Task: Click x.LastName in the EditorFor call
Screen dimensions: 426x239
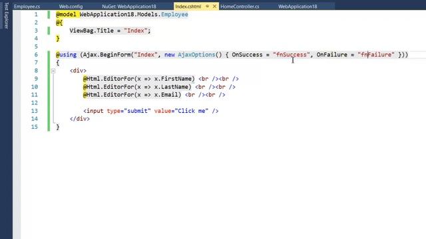Action: 171,87
